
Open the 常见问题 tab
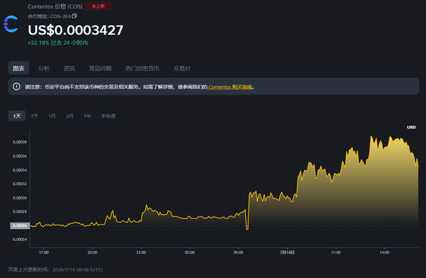(100, 69)
